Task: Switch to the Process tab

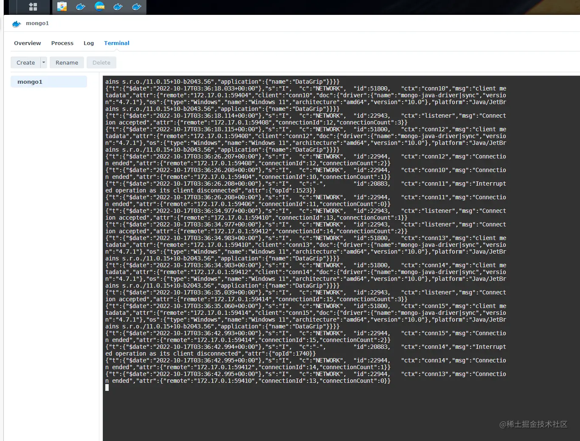Action: (62, 43)
